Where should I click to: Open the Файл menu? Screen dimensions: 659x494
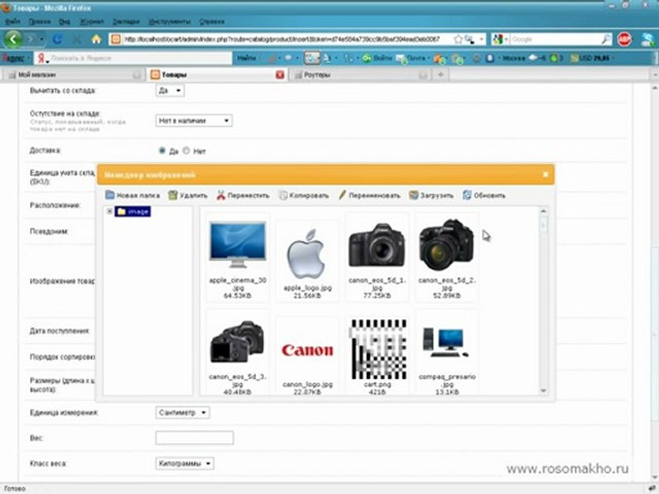tap(12, 21)
